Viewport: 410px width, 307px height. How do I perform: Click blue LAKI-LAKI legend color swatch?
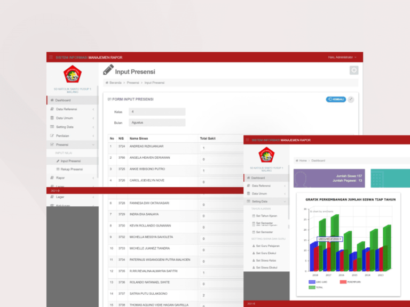click(312, 282)
